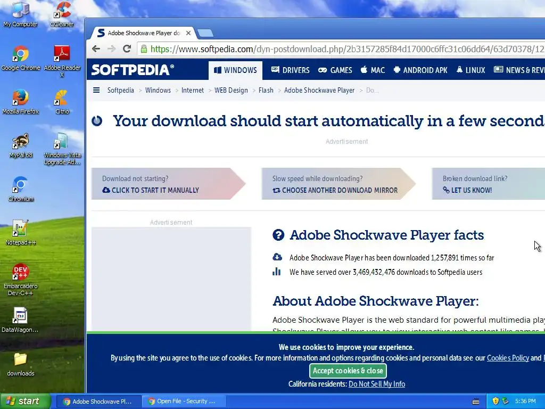
Task: Open the ANDROID APK category
Action: tap(420, 70)
